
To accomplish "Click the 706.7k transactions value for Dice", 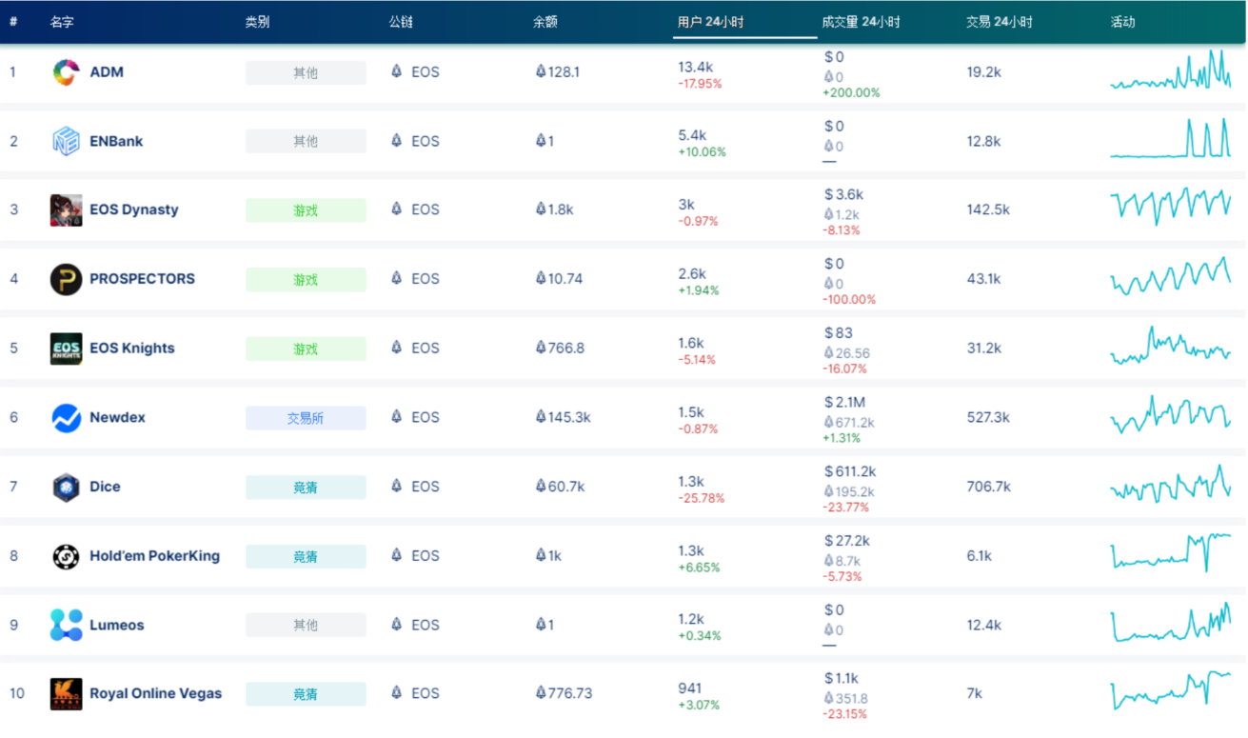I will tap(988, 487).
